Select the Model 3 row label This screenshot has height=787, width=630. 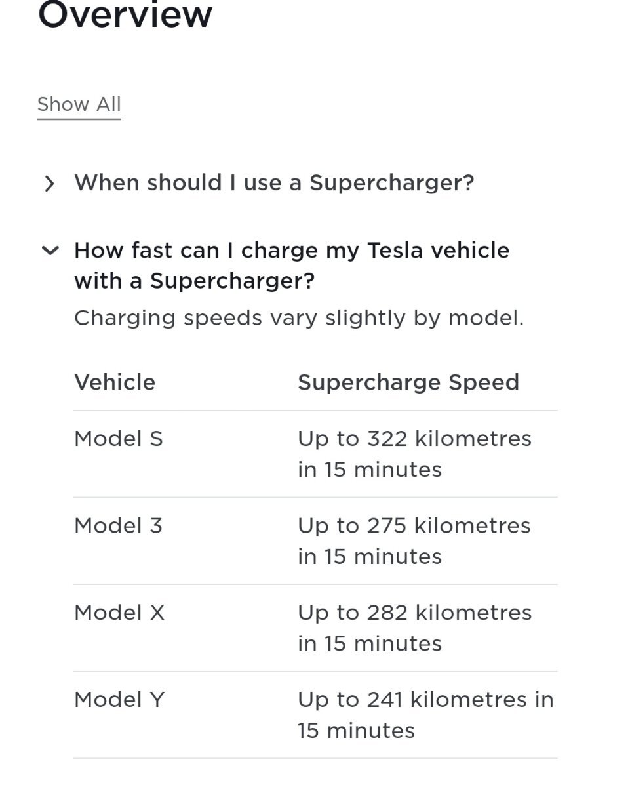coord(118,525)
